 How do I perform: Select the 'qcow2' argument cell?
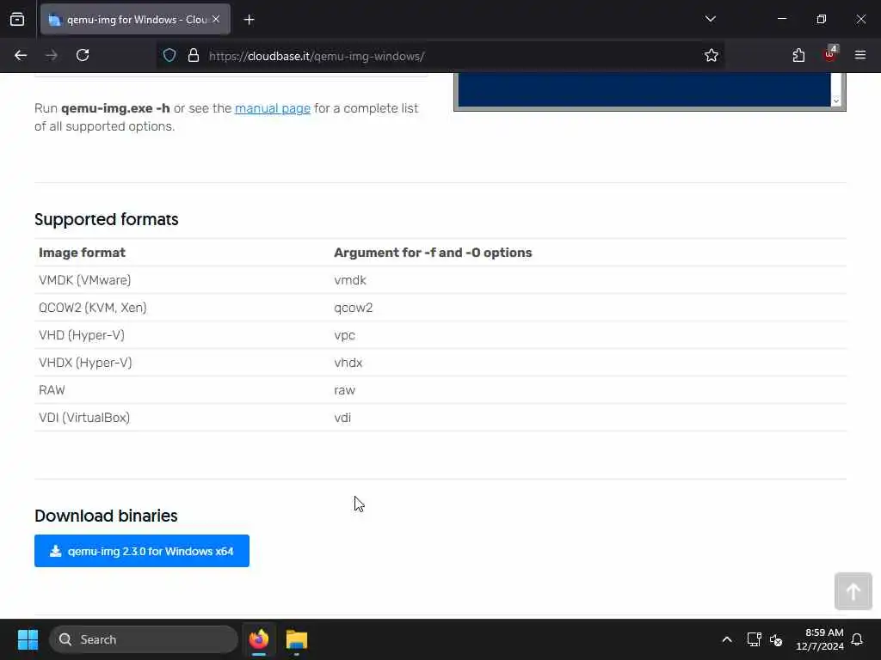[x=354, y=308]
